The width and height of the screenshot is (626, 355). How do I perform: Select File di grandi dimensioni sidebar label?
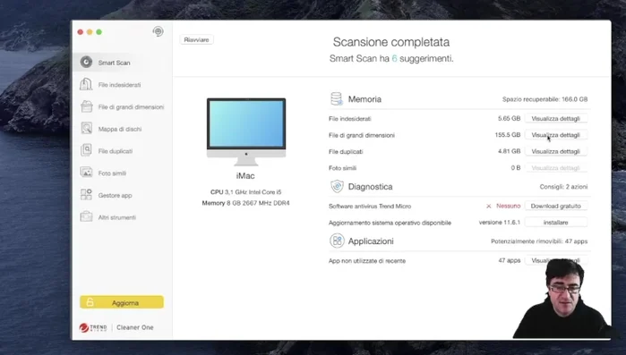click(x=131, y=106)
